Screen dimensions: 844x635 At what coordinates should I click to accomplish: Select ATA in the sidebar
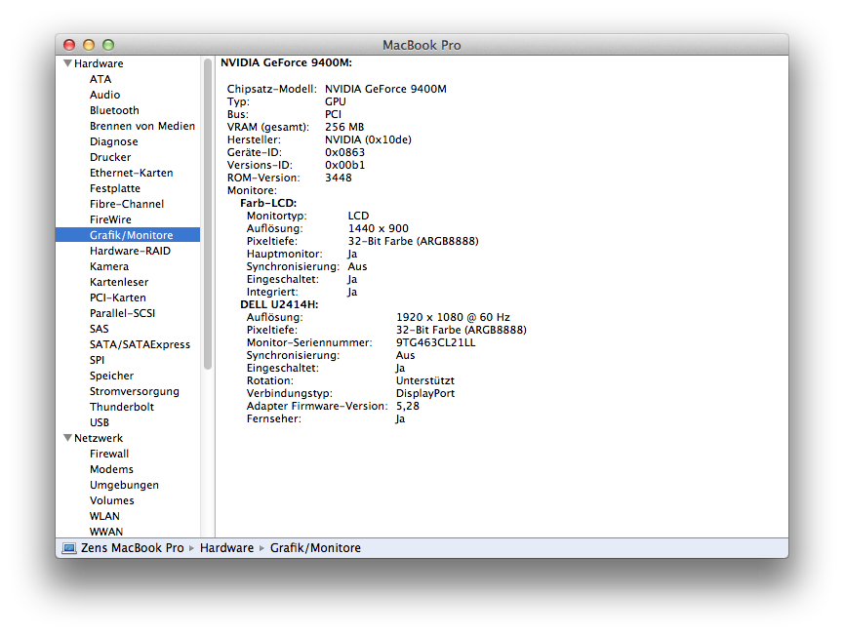100,79
